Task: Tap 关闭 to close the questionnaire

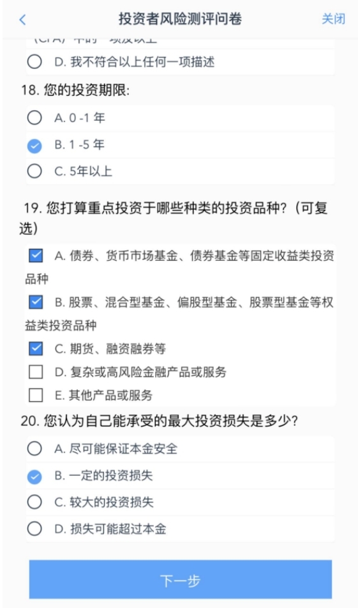Action: (x=333, y=19)
